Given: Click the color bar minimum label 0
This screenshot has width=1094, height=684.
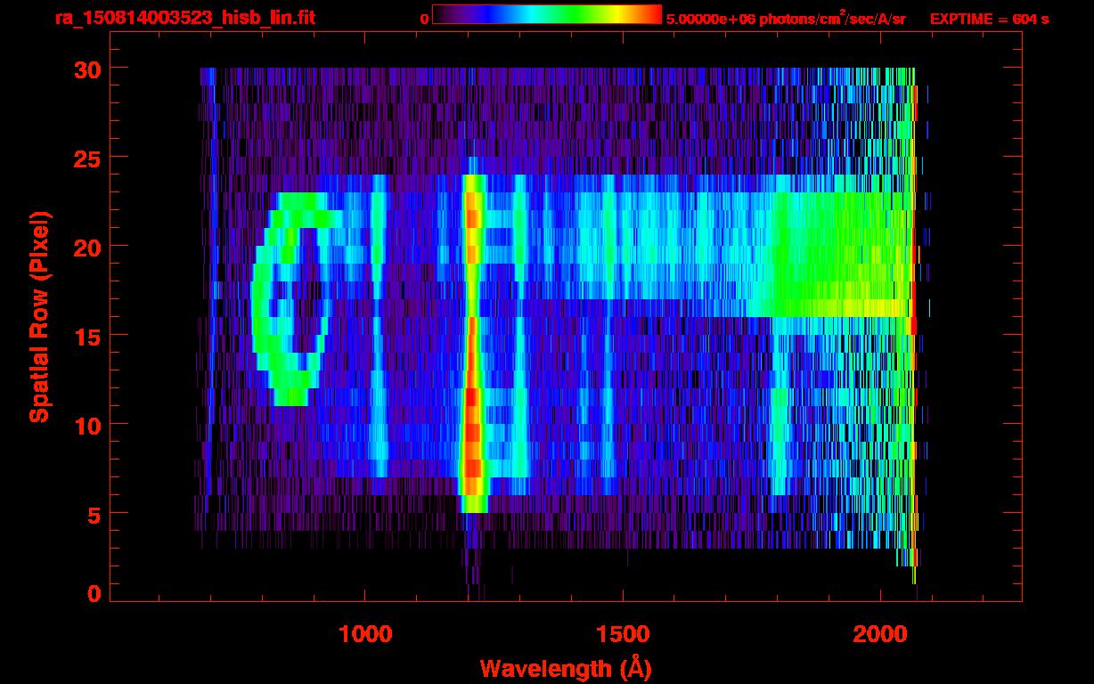Looking at the screenshot, I should point(425,19).
